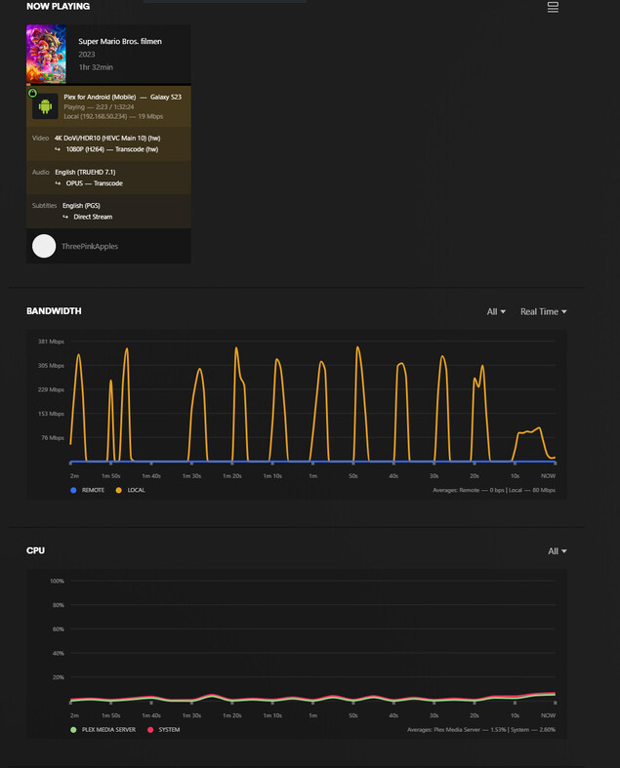
Task: Click the '2023' year text
Action: pyautogui.click(x=87, y=55)
